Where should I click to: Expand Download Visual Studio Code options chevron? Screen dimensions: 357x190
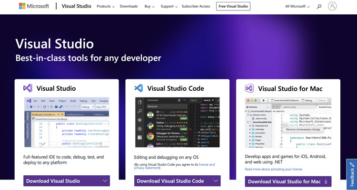click(215, 181)
